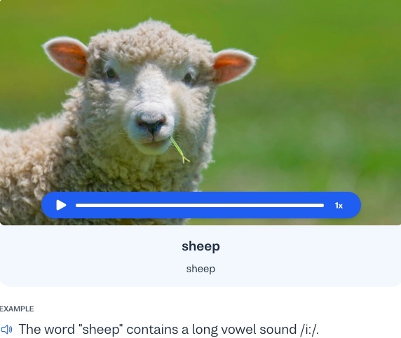Click the EXAMPLE label
The image size is (401, 338).
click(x=17, y=309)
